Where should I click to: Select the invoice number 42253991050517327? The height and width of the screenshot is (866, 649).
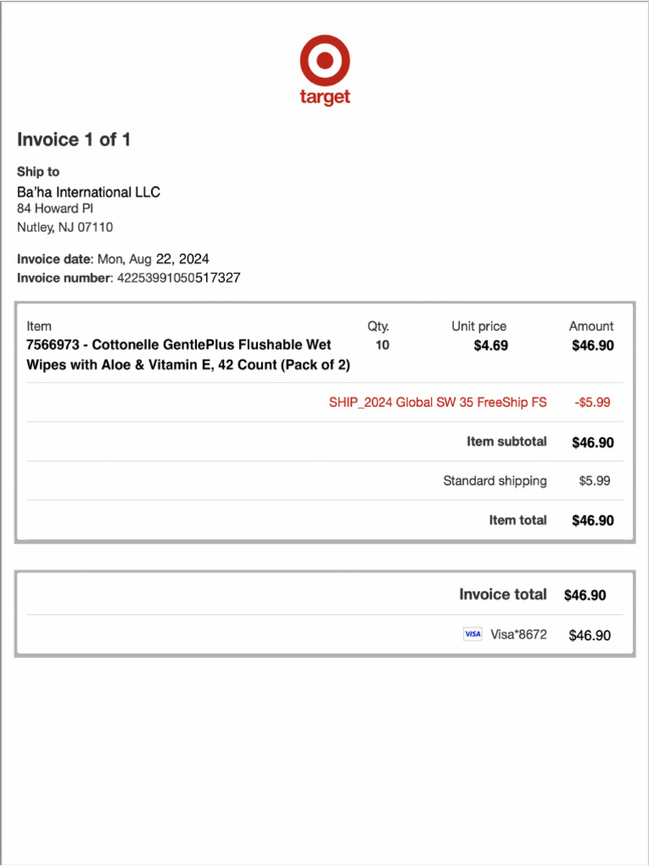[x=177, y=277]
